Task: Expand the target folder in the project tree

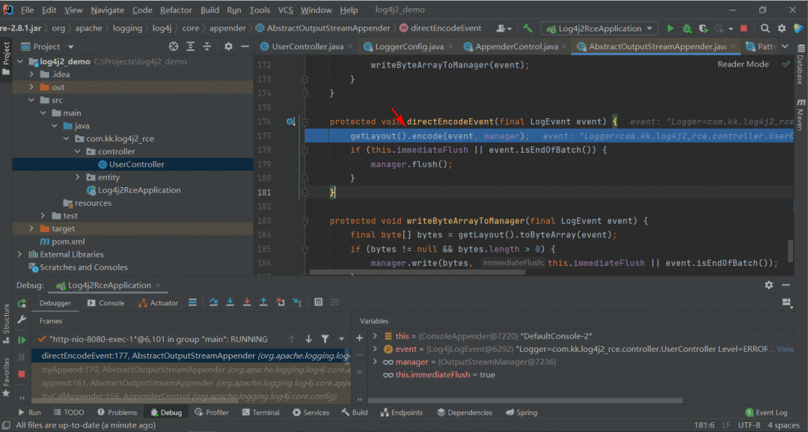Action: pyautogui.click(x=31, y=228)
